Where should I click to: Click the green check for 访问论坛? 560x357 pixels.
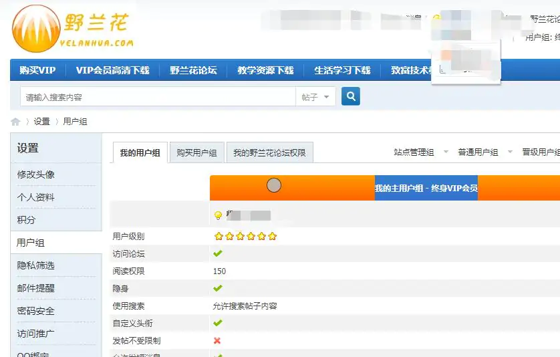[x=217, y=253]
